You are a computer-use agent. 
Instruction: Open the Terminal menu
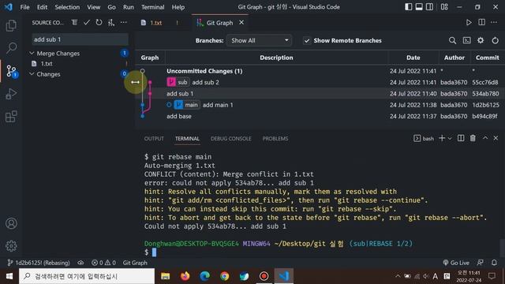pos(152,7)
